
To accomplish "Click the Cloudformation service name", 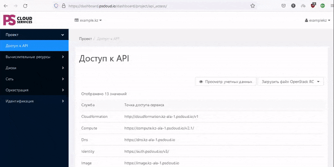I will point(94,117).
